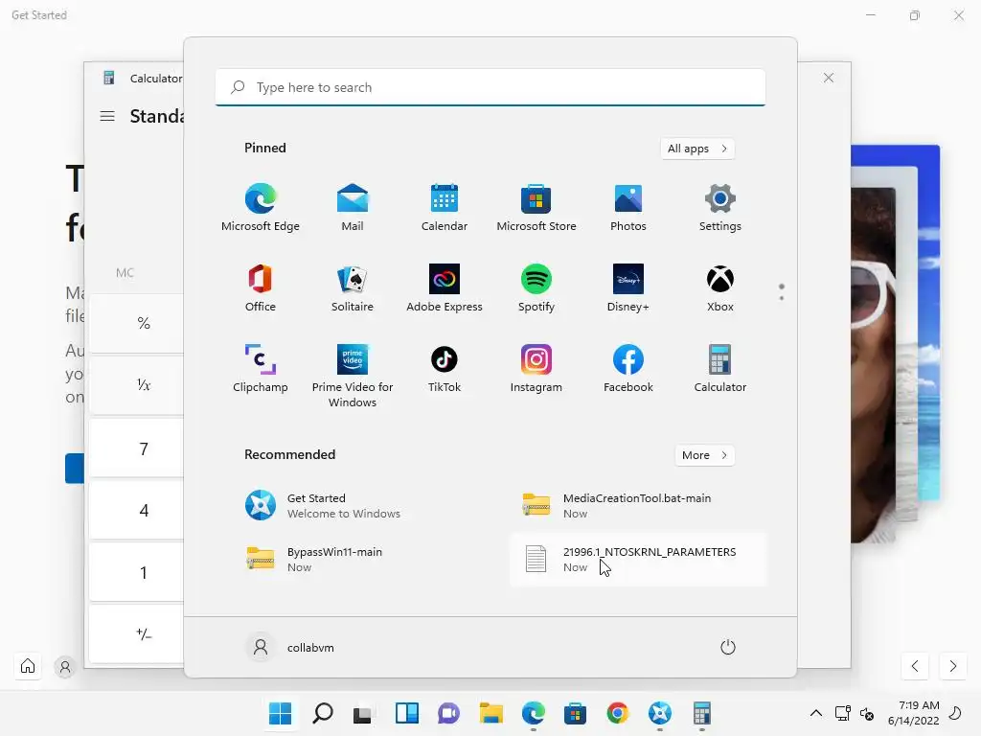This screenshot has width=981, height=736.
Task: Open the clock showing 7:19 AM
Action: (x=913, y=713)
